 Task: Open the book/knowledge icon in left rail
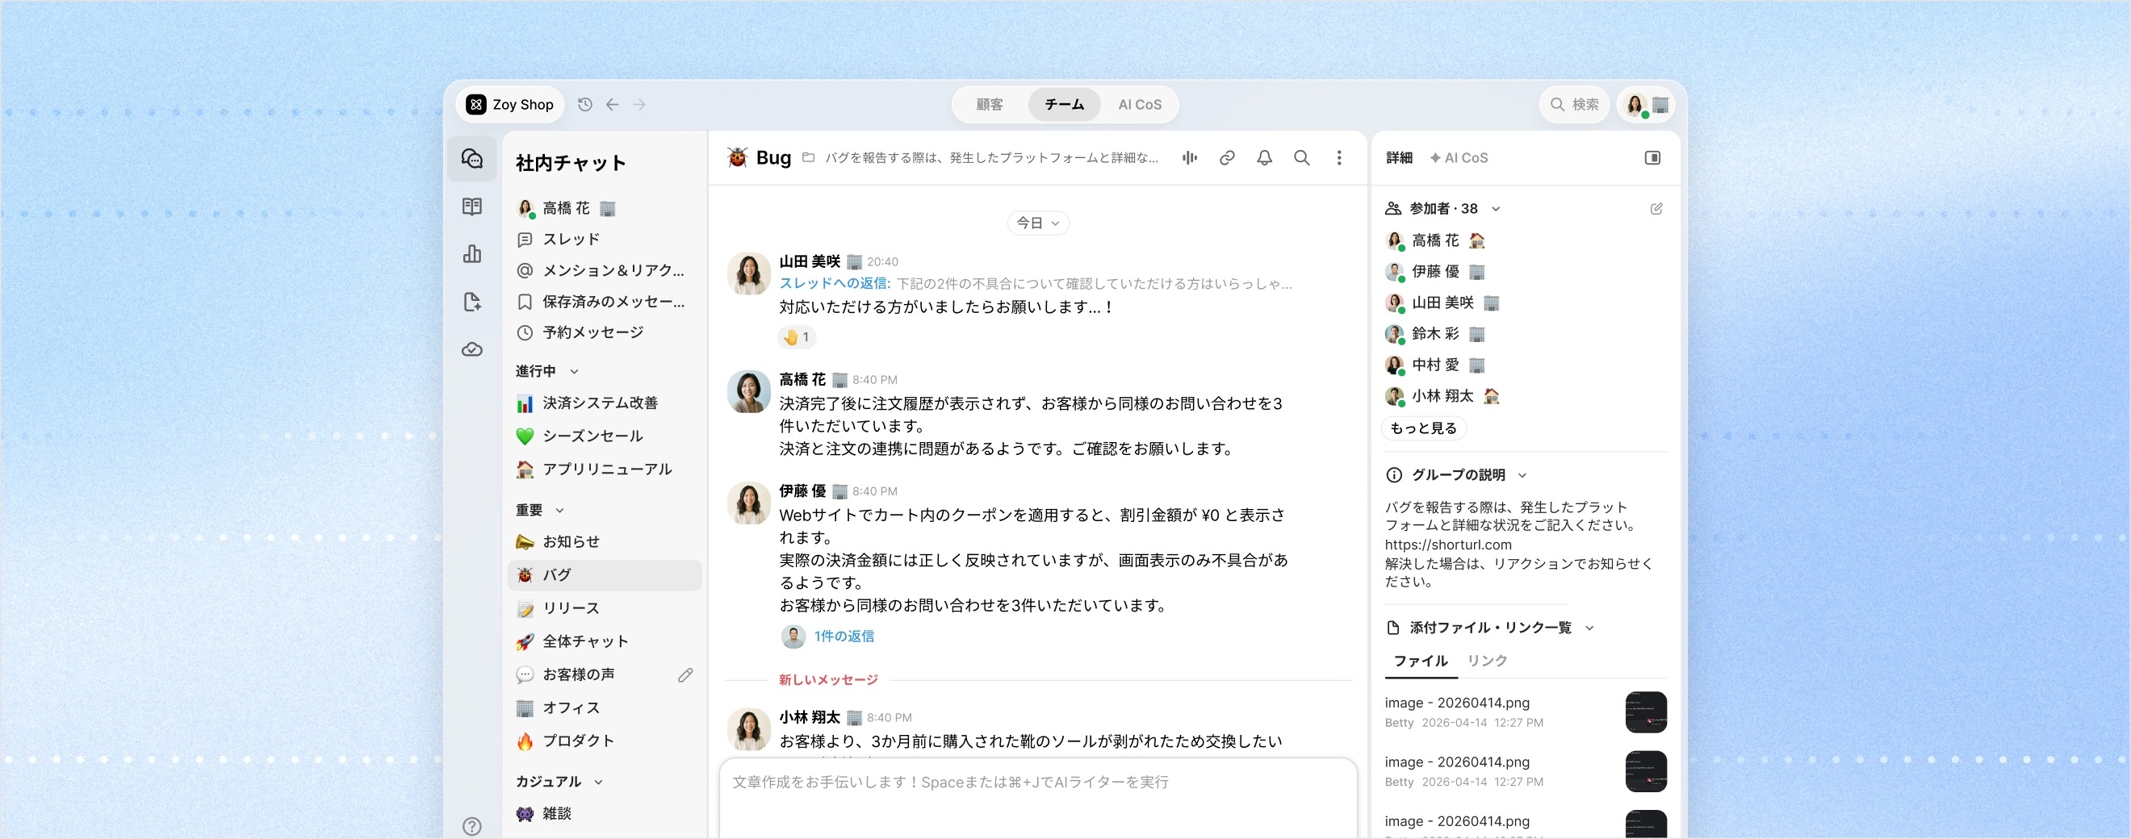(472, 207)
